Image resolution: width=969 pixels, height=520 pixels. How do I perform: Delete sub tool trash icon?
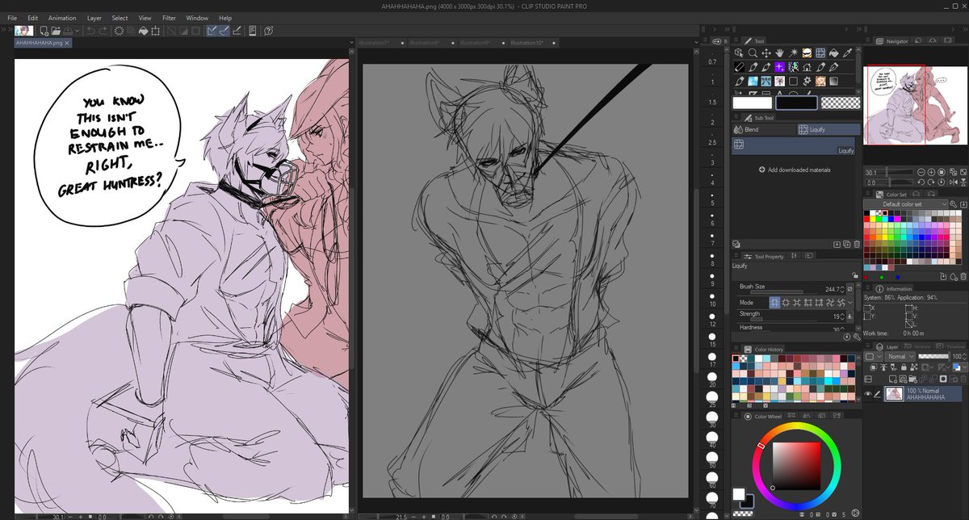857,244
